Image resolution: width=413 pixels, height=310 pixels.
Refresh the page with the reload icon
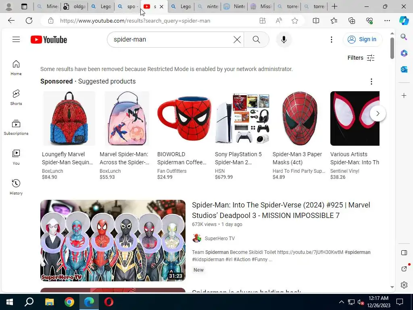click(x=29, y=21)
